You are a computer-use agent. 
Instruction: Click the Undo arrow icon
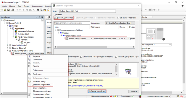point(17,10)
